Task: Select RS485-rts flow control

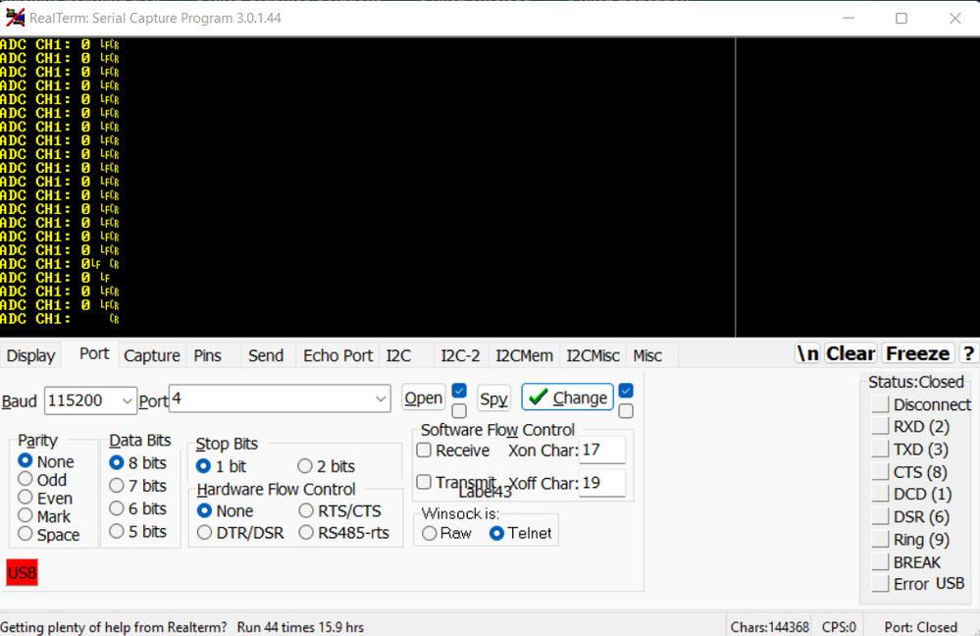Action: click(344, 533)
